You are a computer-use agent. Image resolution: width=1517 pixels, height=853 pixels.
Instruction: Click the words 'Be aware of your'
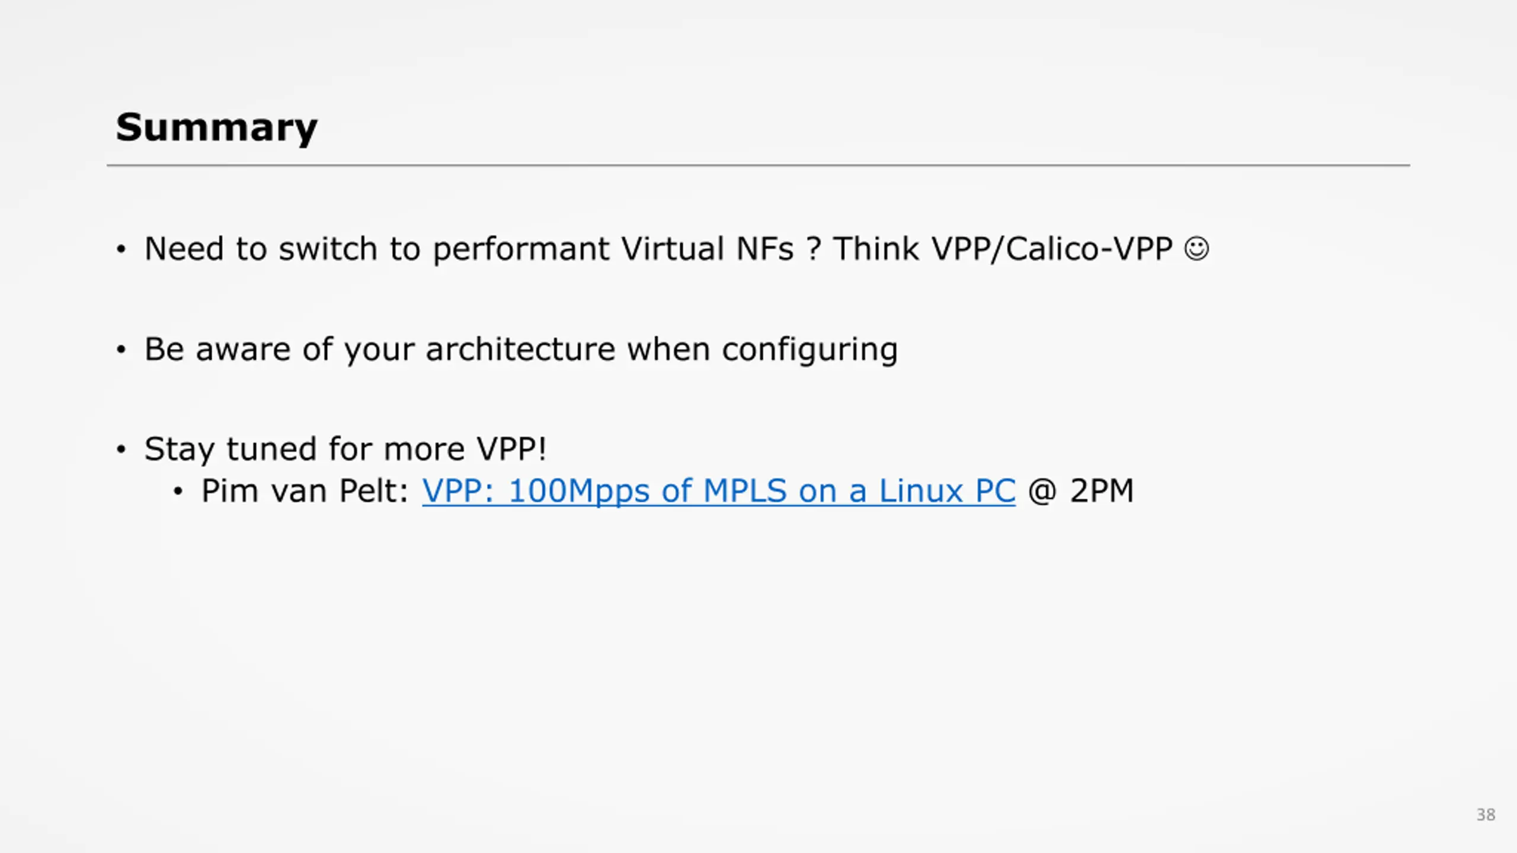coord(279,349)
